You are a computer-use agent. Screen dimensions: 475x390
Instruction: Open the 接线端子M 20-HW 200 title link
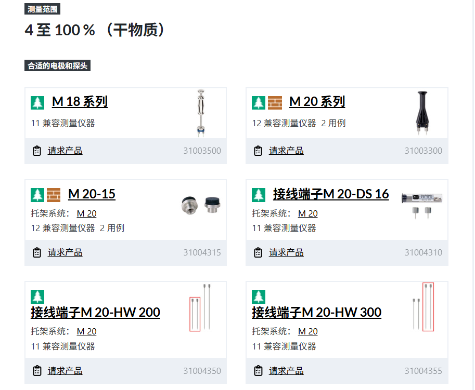[95, 312]
